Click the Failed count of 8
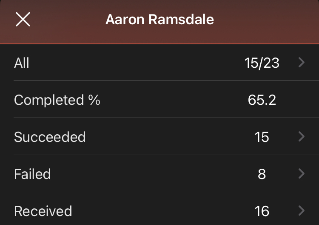 pyautogui.click(x=262, y=174)
